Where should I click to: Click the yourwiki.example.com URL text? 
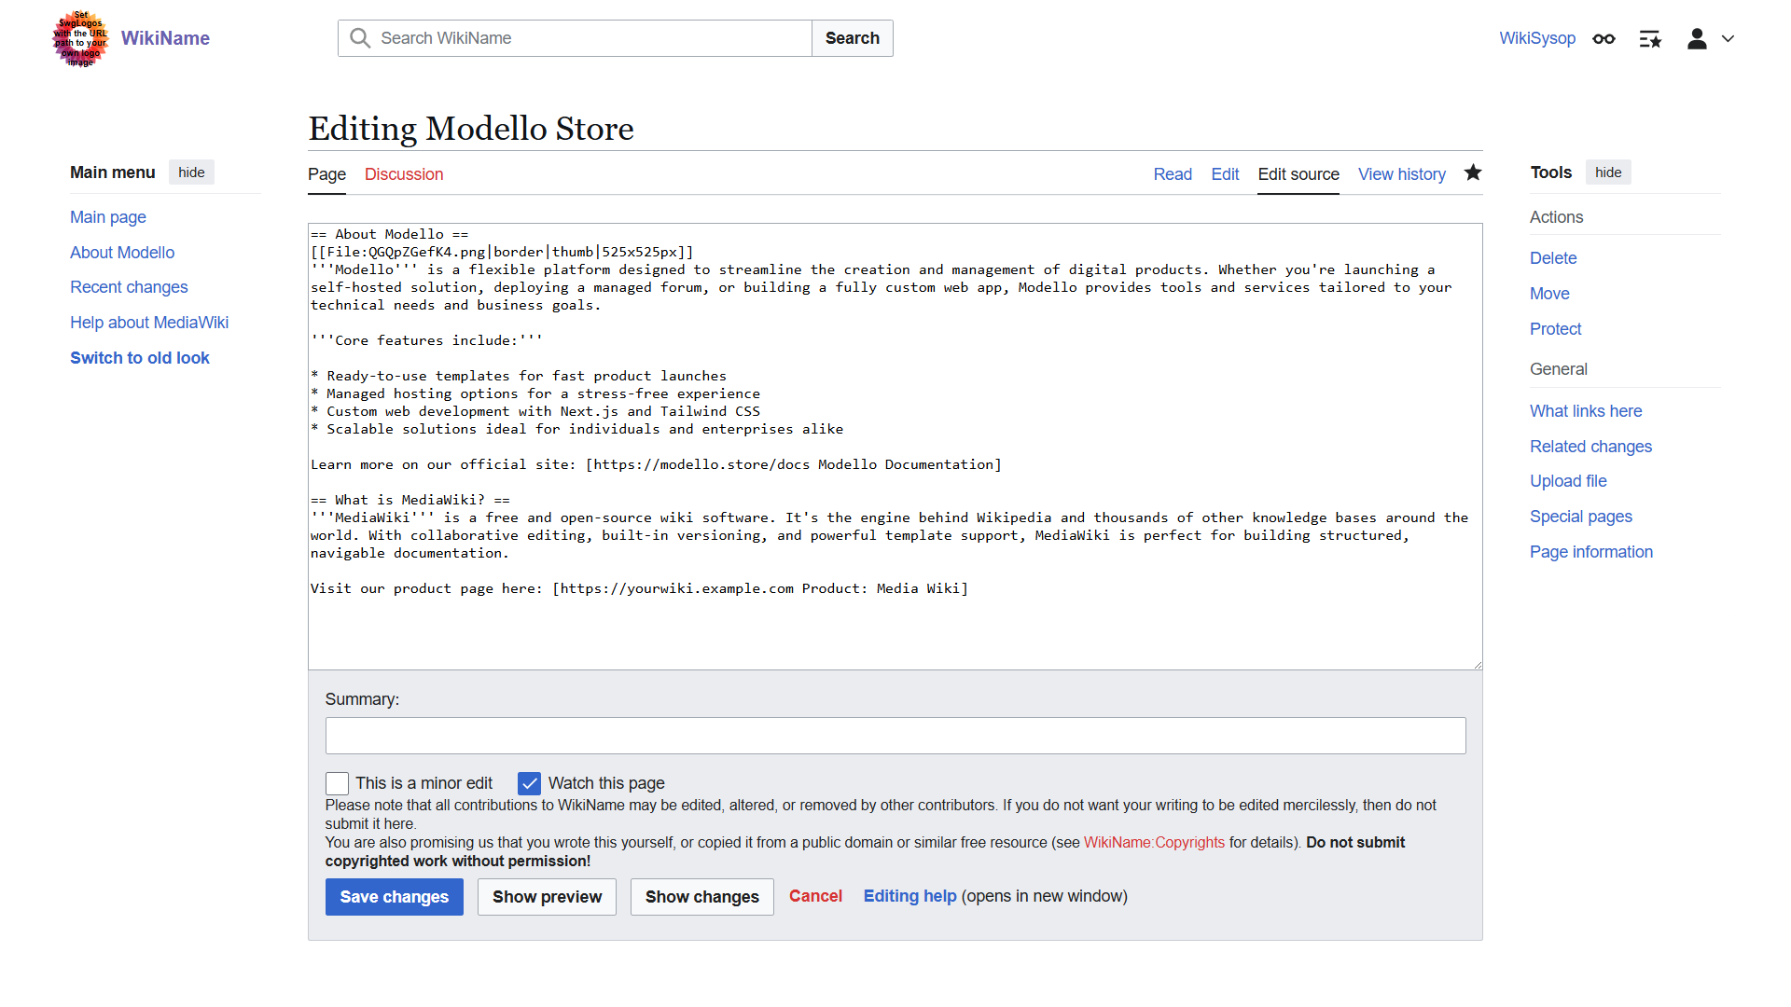point(677,588)
